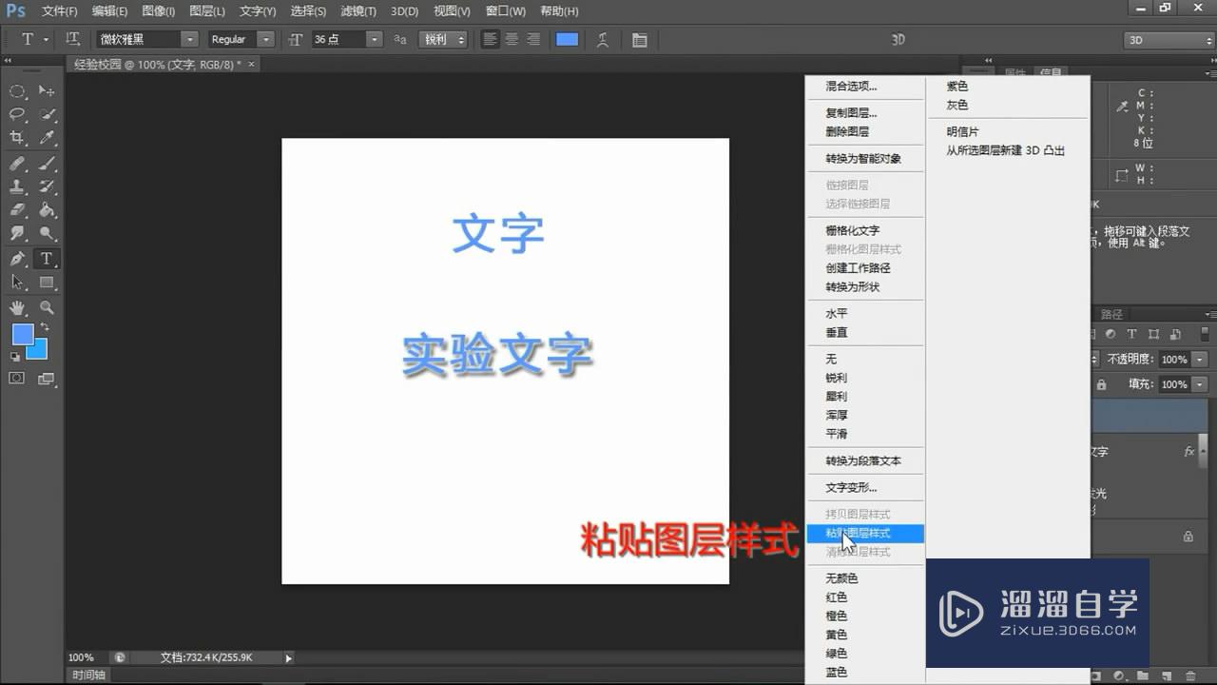Open the fill 100% dropdown arrow
Viewport: 1217px width, 685px height.
[1200, 384]
